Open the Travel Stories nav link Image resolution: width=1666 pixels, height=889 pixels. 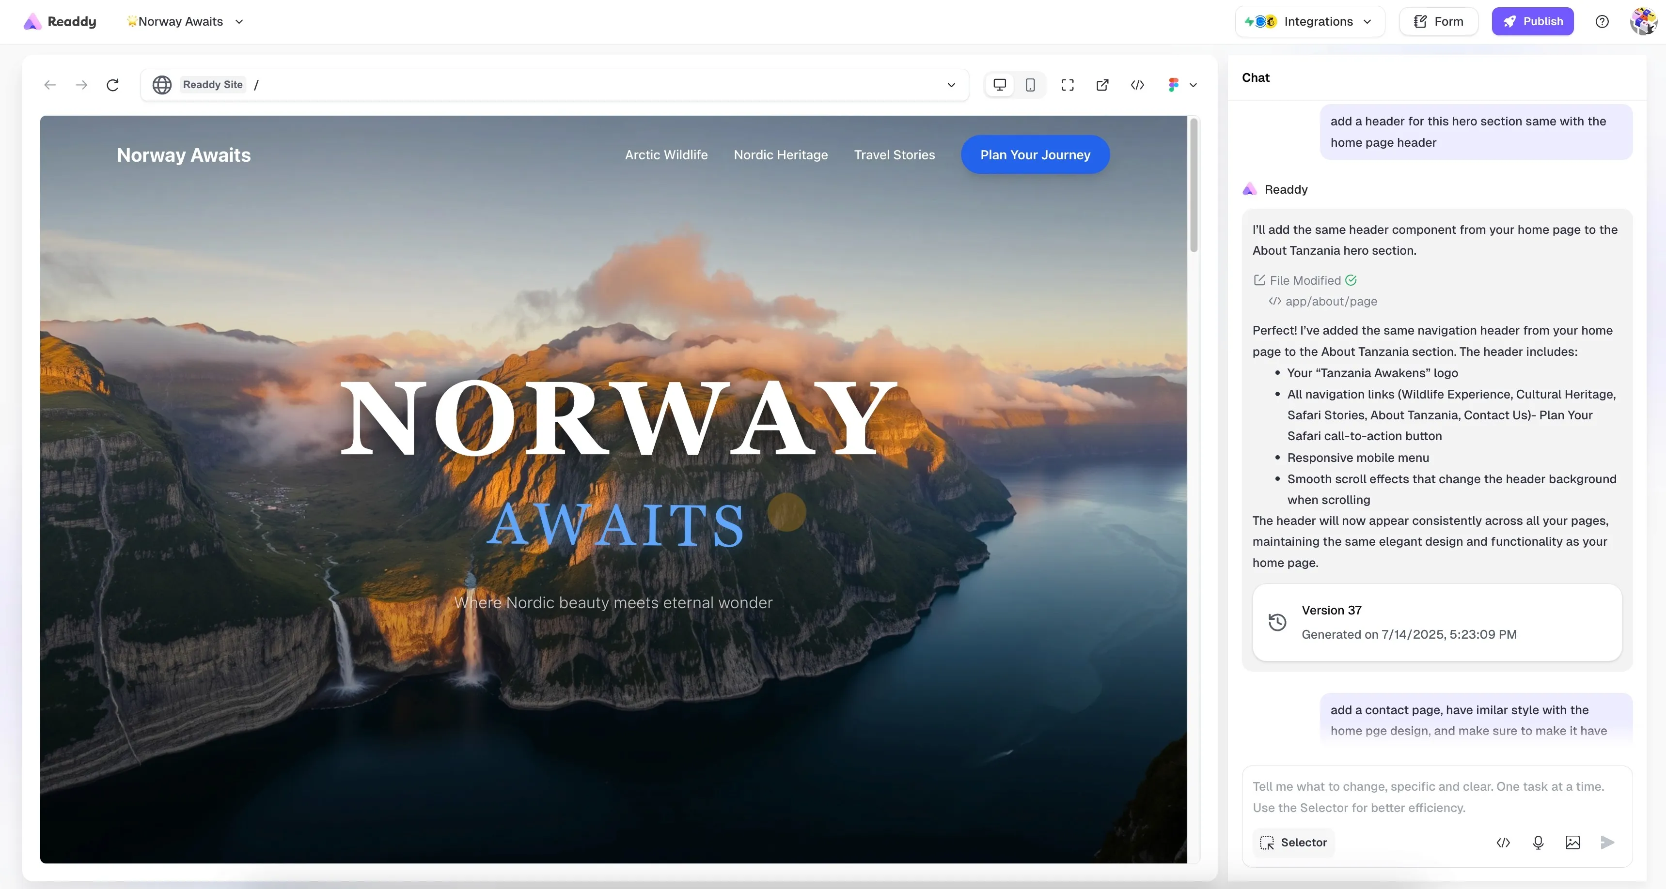(x=895, y=155)
